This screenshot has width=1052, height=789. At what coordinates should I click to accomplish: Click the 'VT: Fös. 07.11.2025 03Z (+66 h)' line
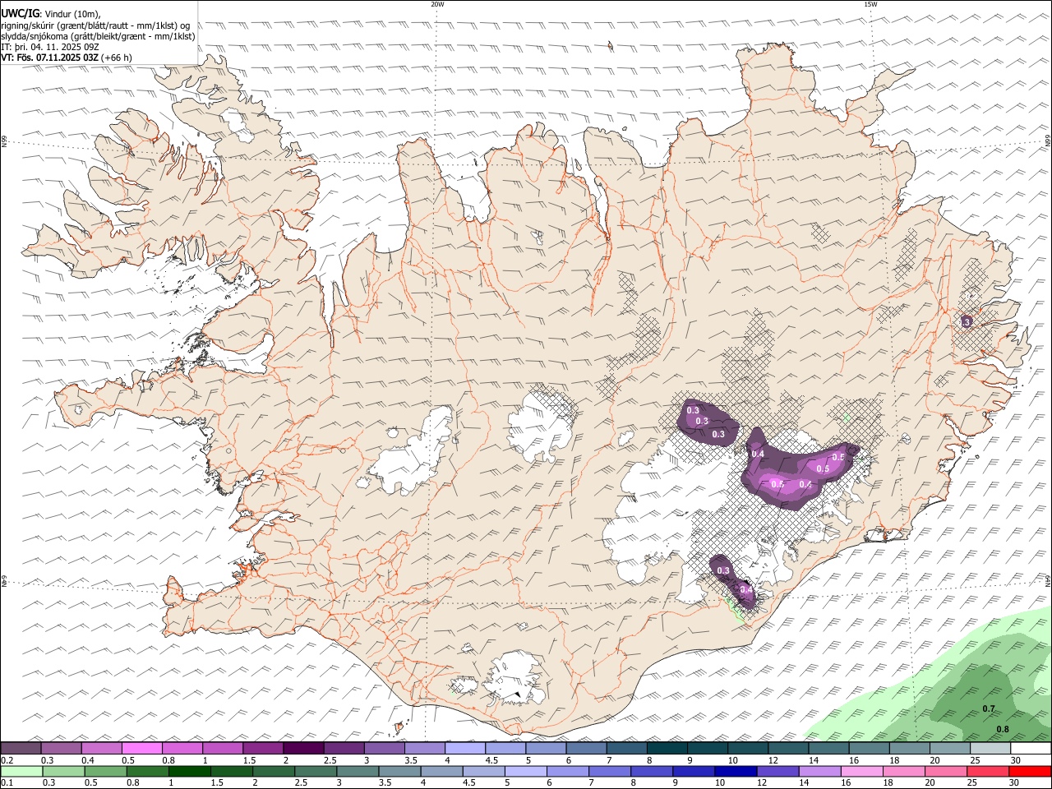pyautogui.click(x=67, y=58)
